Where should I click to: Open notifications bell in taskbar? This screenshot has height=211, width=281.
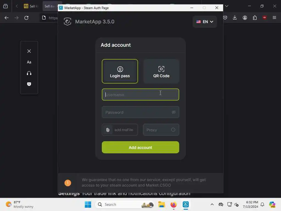(x=262, y=204)
